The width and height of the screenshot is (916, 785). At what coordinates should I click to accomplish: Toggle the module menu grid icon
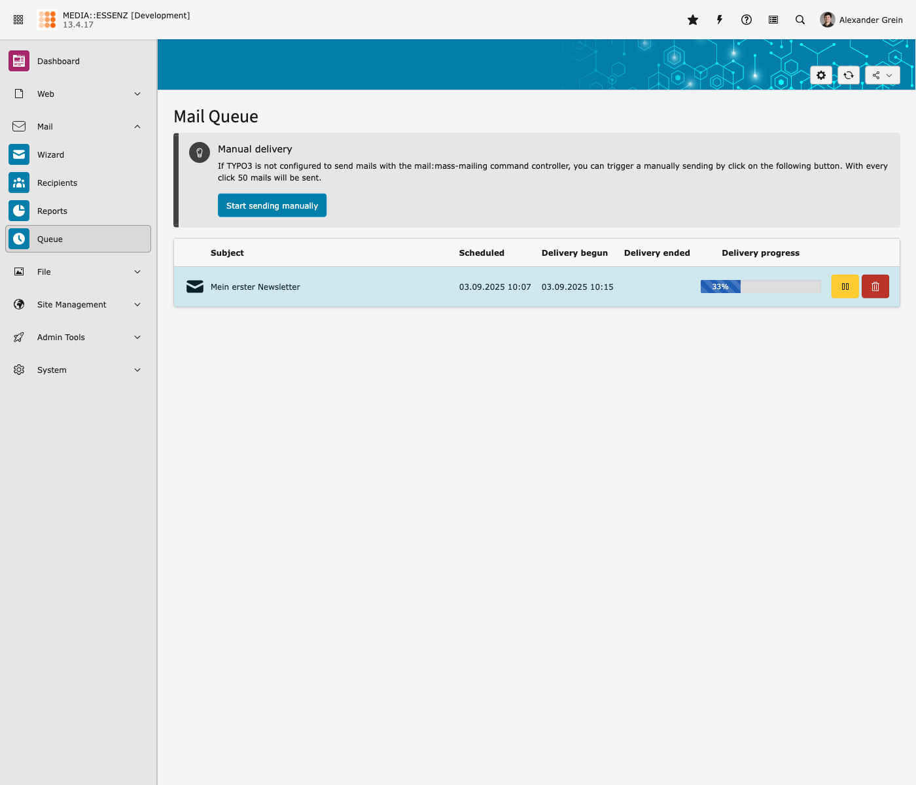(18, 20)
